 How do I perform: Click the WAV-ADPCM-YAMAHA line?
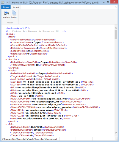click(x=55, y=107)
